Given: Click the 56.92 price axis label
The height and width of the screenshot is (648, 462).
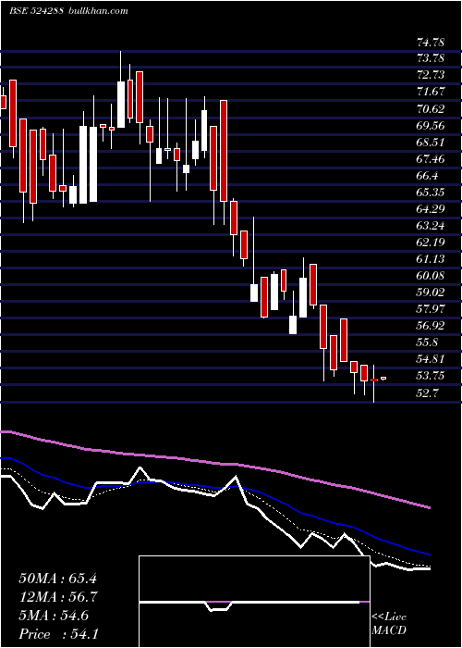Looking at the screenshot, I should point(431,326).
